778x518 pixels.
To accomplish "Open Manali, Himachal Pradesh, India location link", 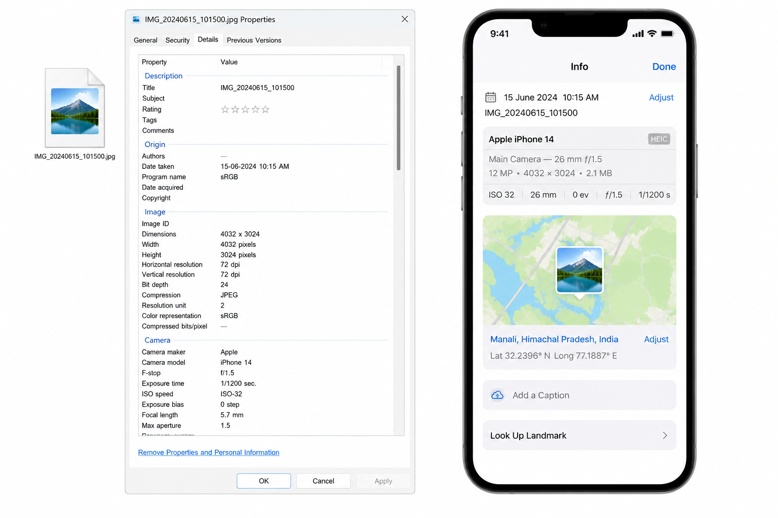I will click(554, 339).
